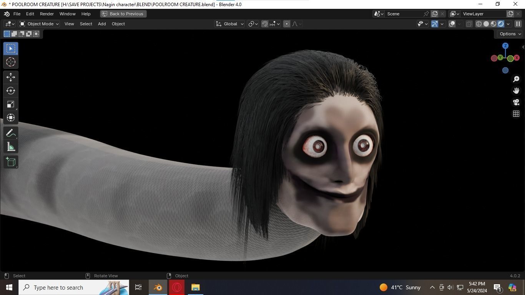Expand the Options dropdown

[x=510, y=34]
